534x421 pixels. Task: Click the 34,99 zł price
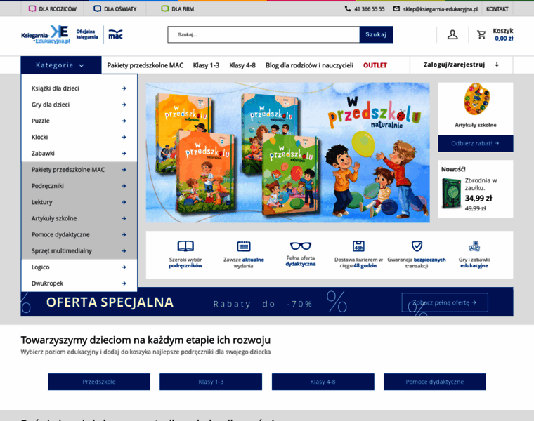click(478, 198)
